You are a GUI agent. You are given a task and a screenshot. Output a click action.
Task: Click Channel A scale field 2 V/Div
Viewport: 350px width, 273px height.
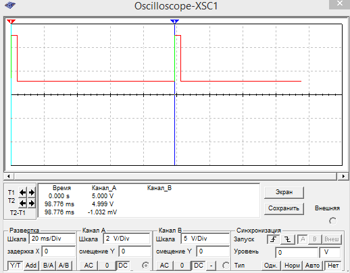126,239
